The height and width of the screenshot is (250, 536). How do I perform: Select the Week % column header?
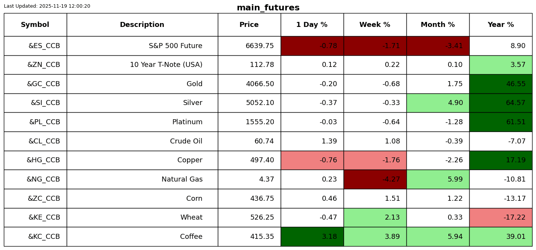tap(375, 25)
